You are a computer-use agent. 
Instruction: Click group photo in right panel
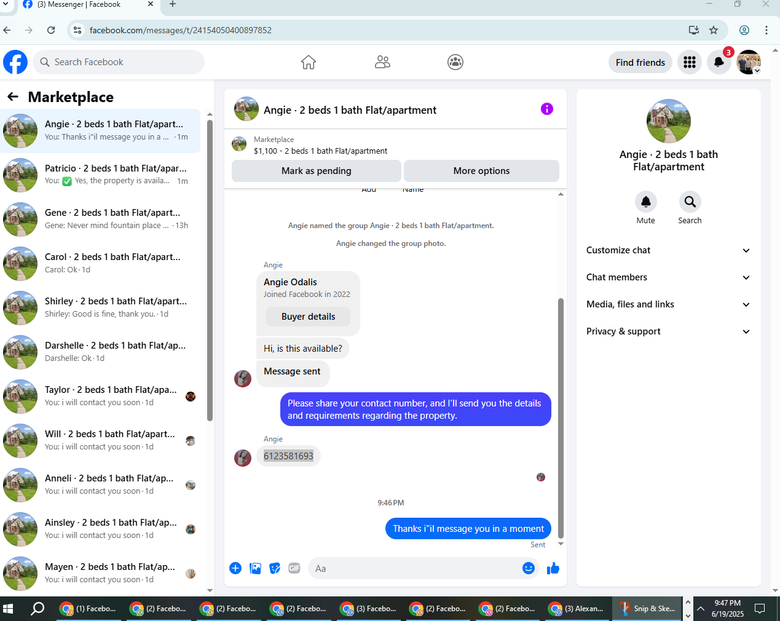669,121
